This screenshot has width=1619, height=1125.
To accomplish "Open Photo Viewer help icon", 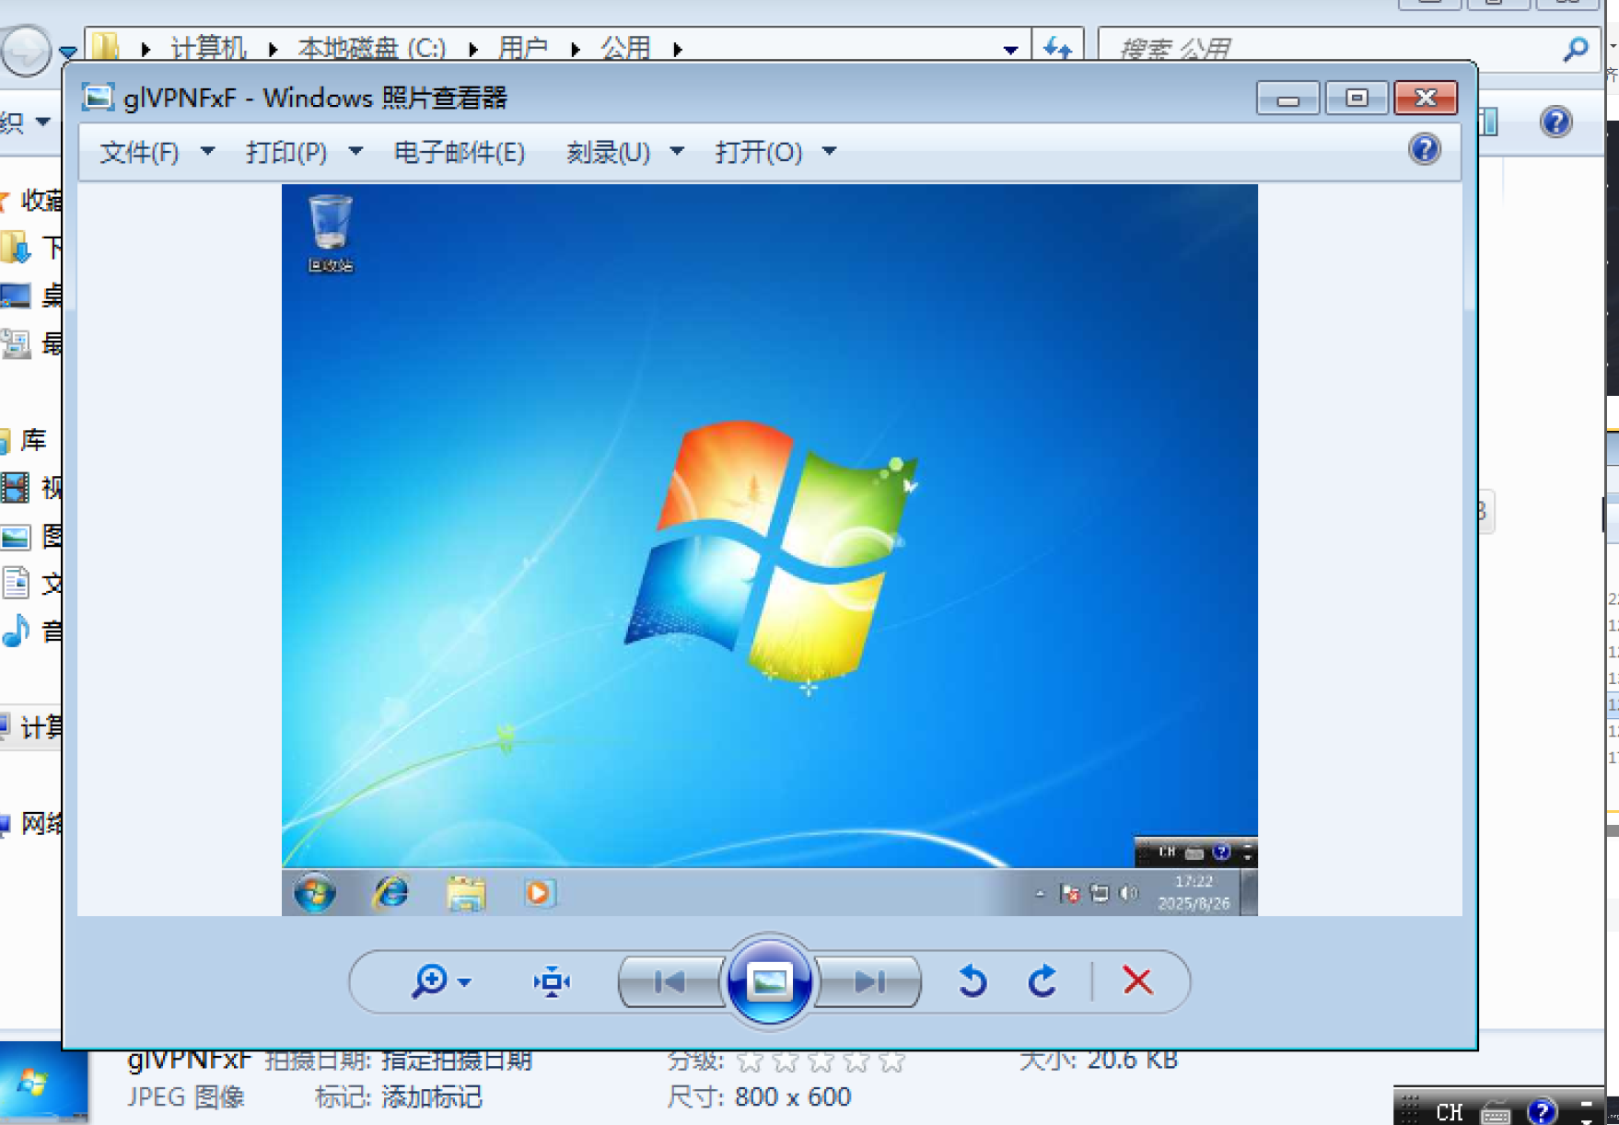I will (x=1425, y=149).
